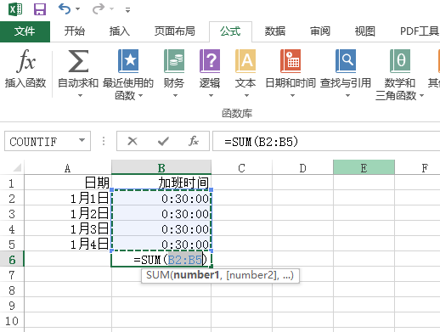Click in the formula bar with =SUM(B2:B5)
Image resolution: width=440 pixels, height=332 pixels.
pos(326,141)
